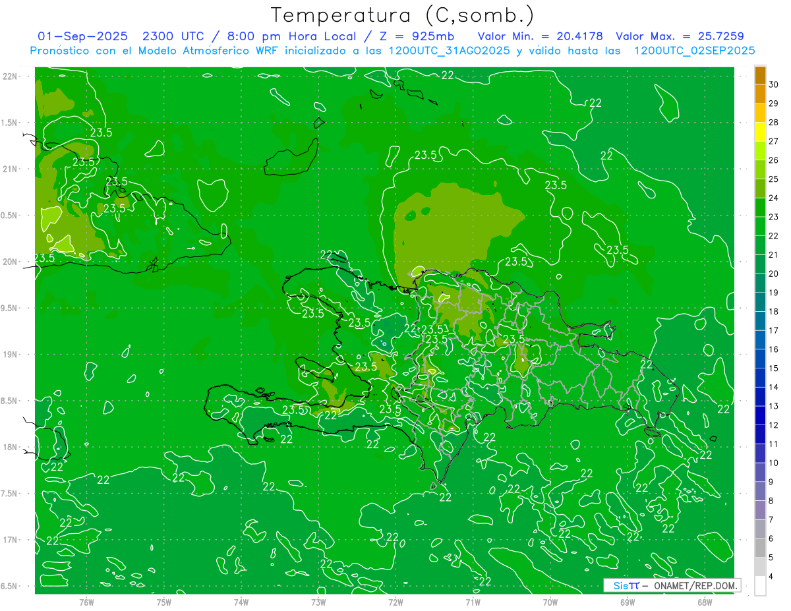Image resolution: width=791 pixels, height=611 pixels.
Task: Click the '17N' latitude axis label
Action: (10, 540)
